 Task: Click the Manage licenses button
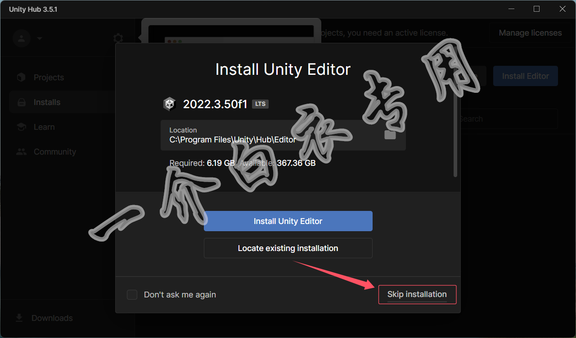click(x=530, y=33)
